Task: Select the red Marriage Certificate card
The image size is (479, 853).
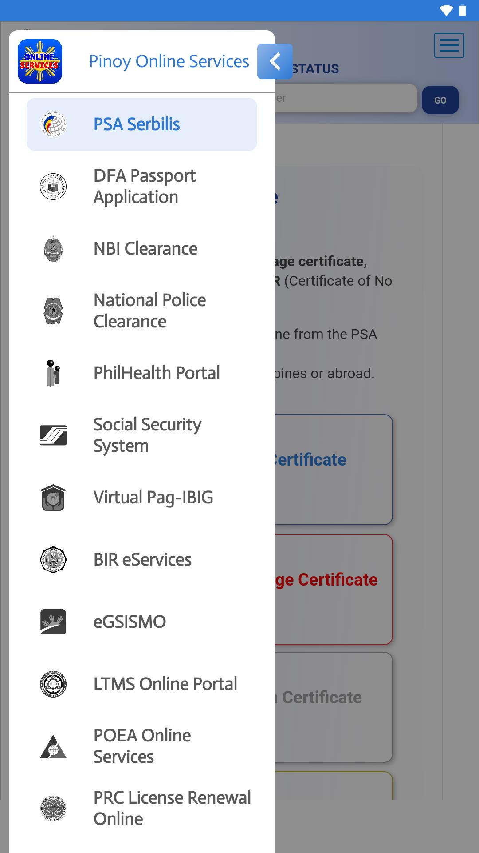Action: coord(334,590)
